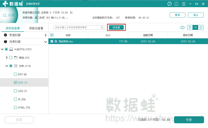Collapse the H:(NTFS) tree node
This screenshot has width=208, height=128.
2,49
